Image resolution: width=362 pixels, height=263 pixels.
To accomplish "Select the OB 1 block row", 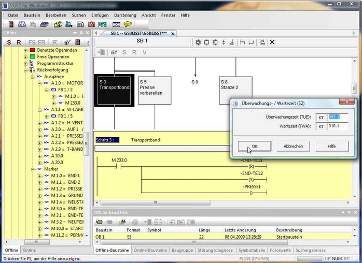I will pos(223,237).
